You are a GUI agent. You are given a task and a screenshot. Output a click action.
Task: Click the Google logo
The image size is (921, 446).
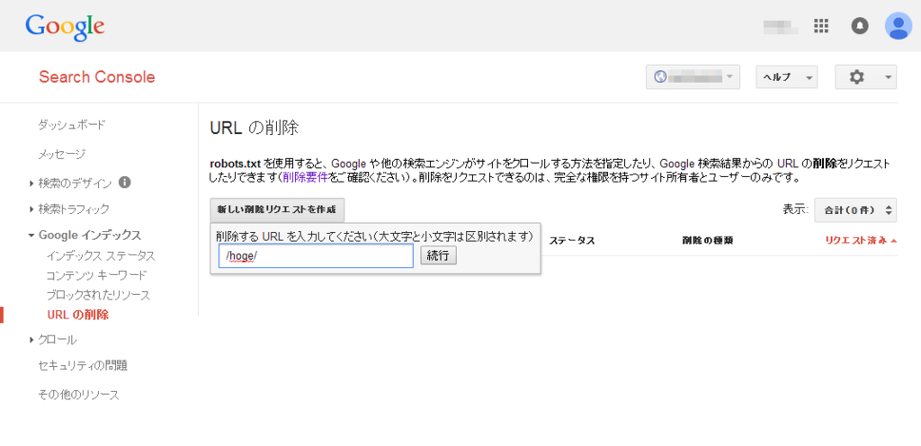[65, 27]
